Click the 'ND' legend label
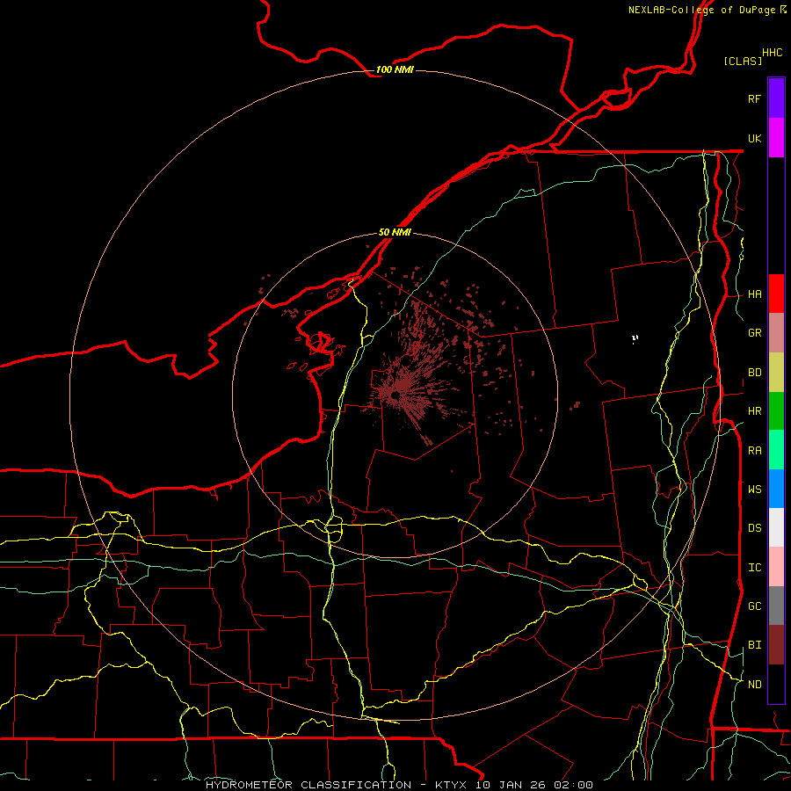The height and width of the screenshot is (791, 791). [x=754, y=685]
